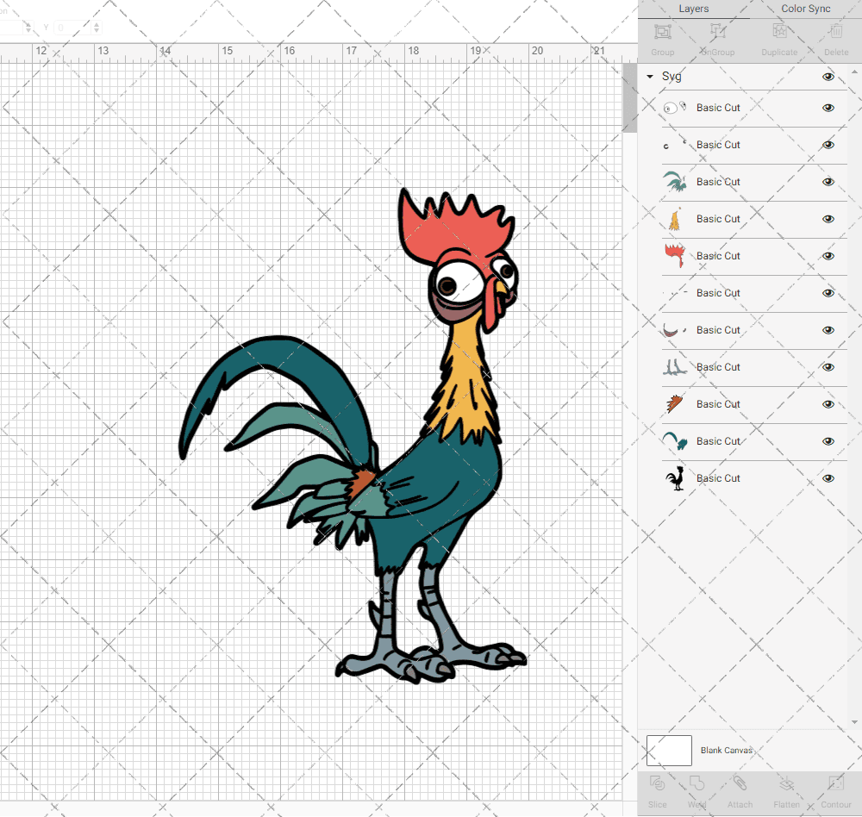Select the mouth layer thumbnail

pos(675,330)
